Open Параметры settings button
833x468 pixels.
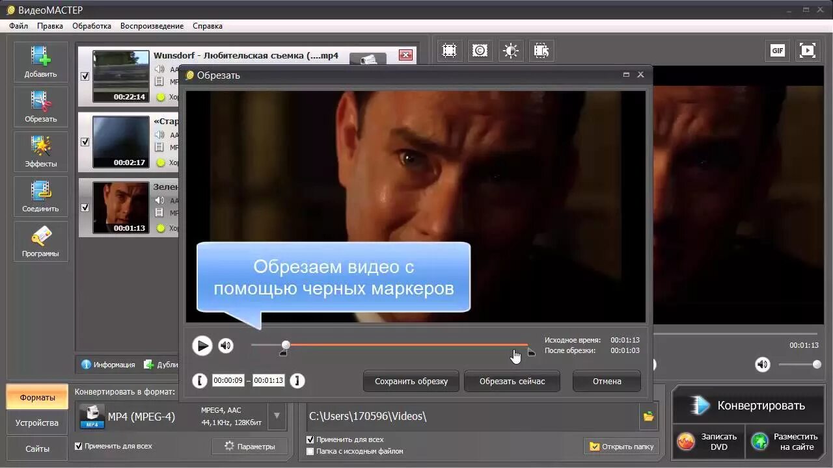click(249, 446)
